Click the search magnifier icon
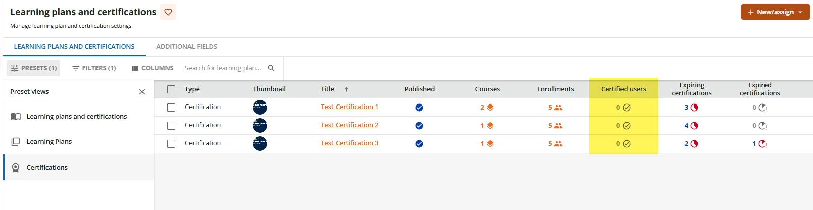813x210 pixels. point(271,68)
